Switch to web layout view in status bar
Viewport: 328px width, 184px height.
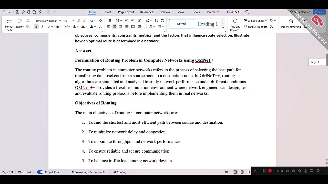(242, 172)
